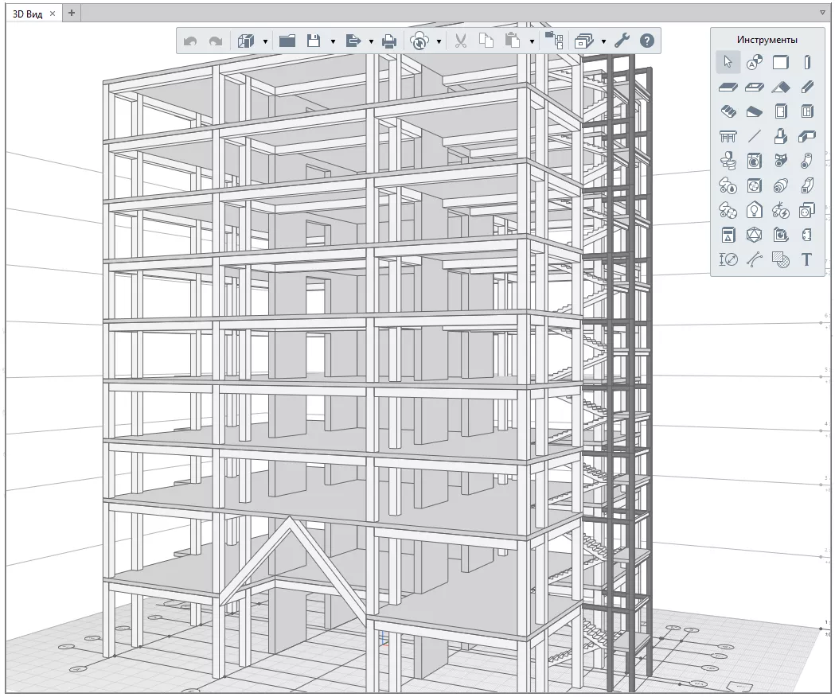Activate the Roof tool
835x697 pixels.
(780, 88)
